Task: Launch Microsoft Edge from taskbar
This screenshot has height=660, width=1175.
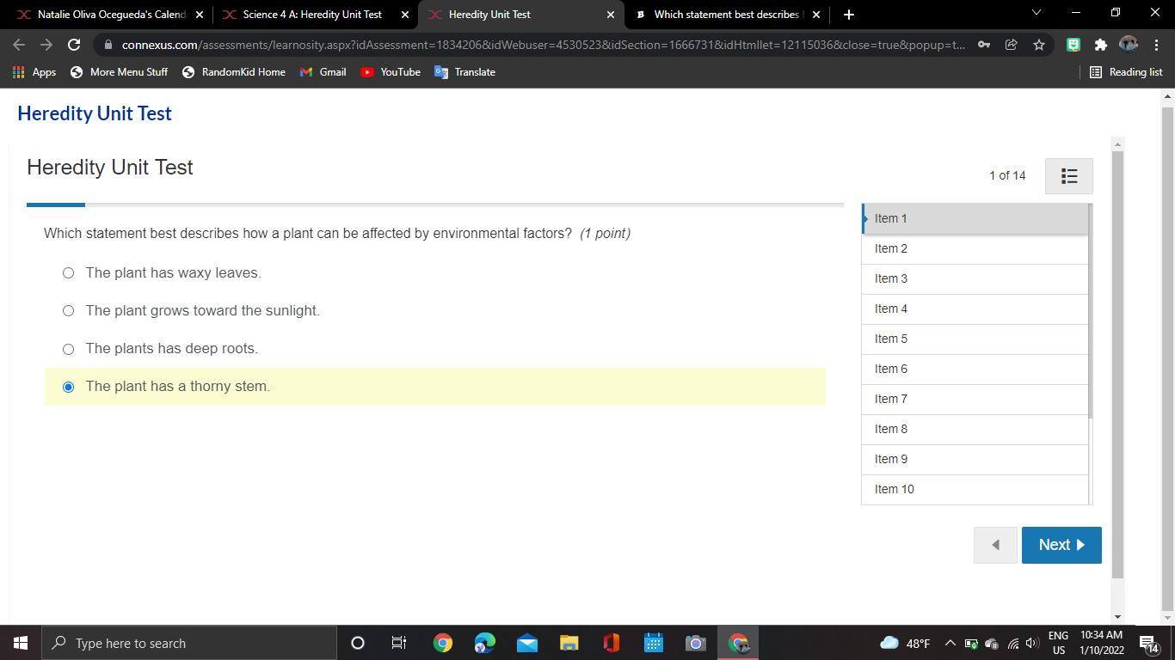Action: [484, 643]
